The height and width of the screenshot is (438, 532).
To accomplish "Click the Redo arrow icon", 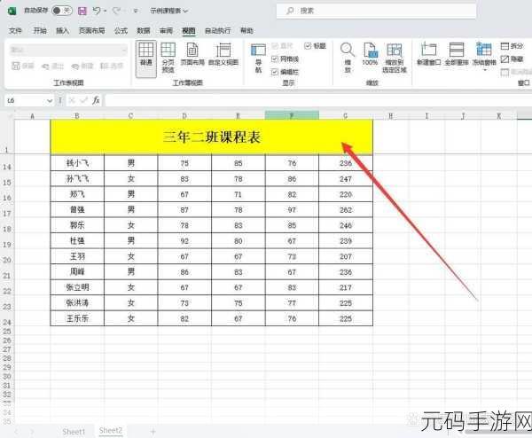I will [x=117, y=11].
